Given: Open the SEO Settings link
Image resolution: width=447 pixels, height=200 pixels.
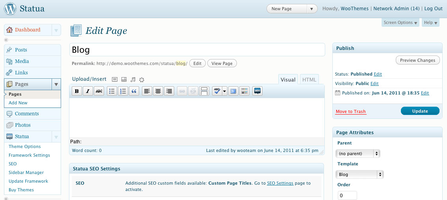Looking at the screenshot, I should pos(280,183).
